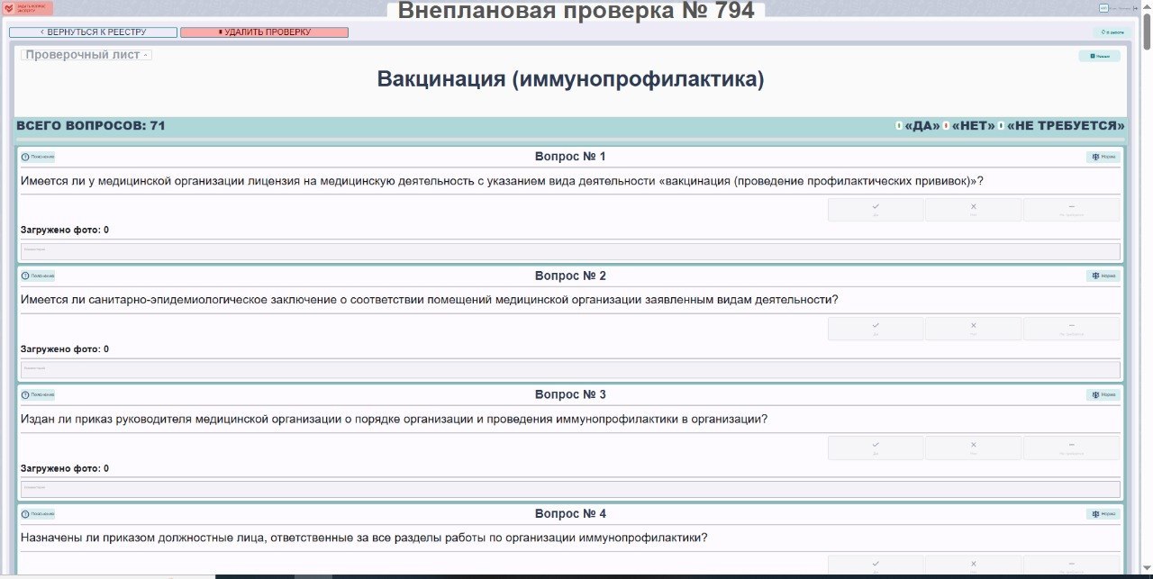Answer 'Нет' cross for Вопрос № 1
Viewport: 1153px width, 579px height.
(x=974, y=210)
